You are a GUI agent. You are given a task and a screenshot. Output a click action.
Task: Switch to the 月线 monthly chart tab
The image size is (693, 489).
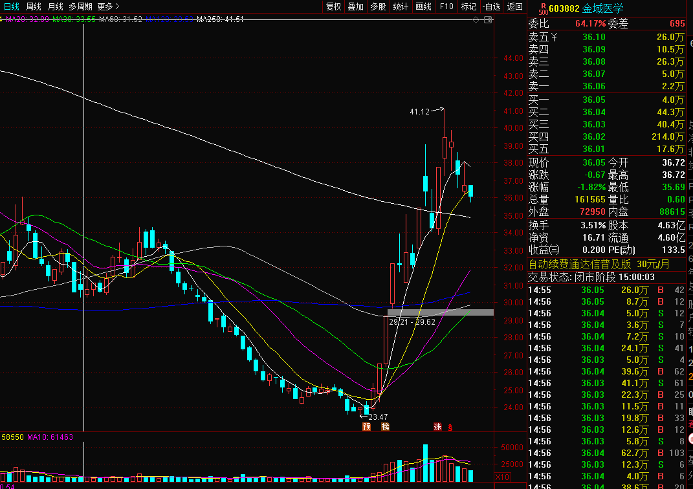click(55, 6)
